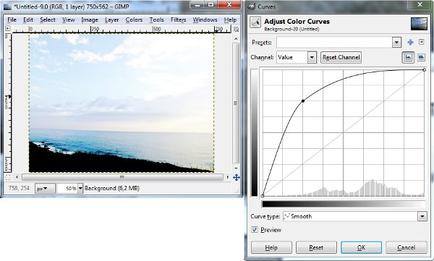Click the vertical gradient bar left of curve

pos(254,133)
